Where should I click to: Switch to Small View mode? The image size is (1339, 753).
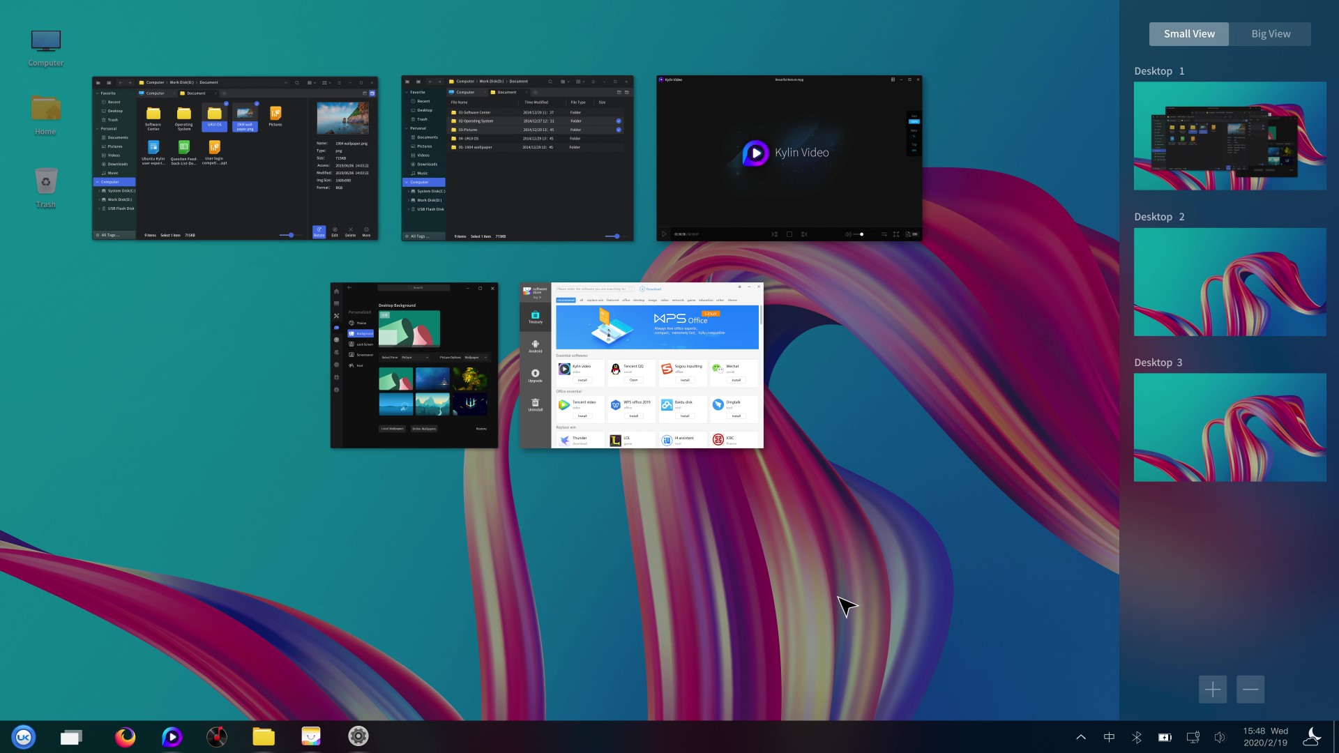1189,33
